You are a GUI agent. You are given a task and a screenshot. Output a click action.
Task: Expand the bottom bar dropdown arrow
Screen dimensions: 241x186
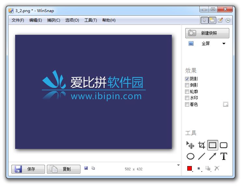178,165
